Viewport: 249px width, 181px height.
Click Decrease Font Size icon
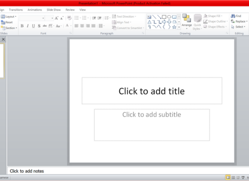point(62,18)
